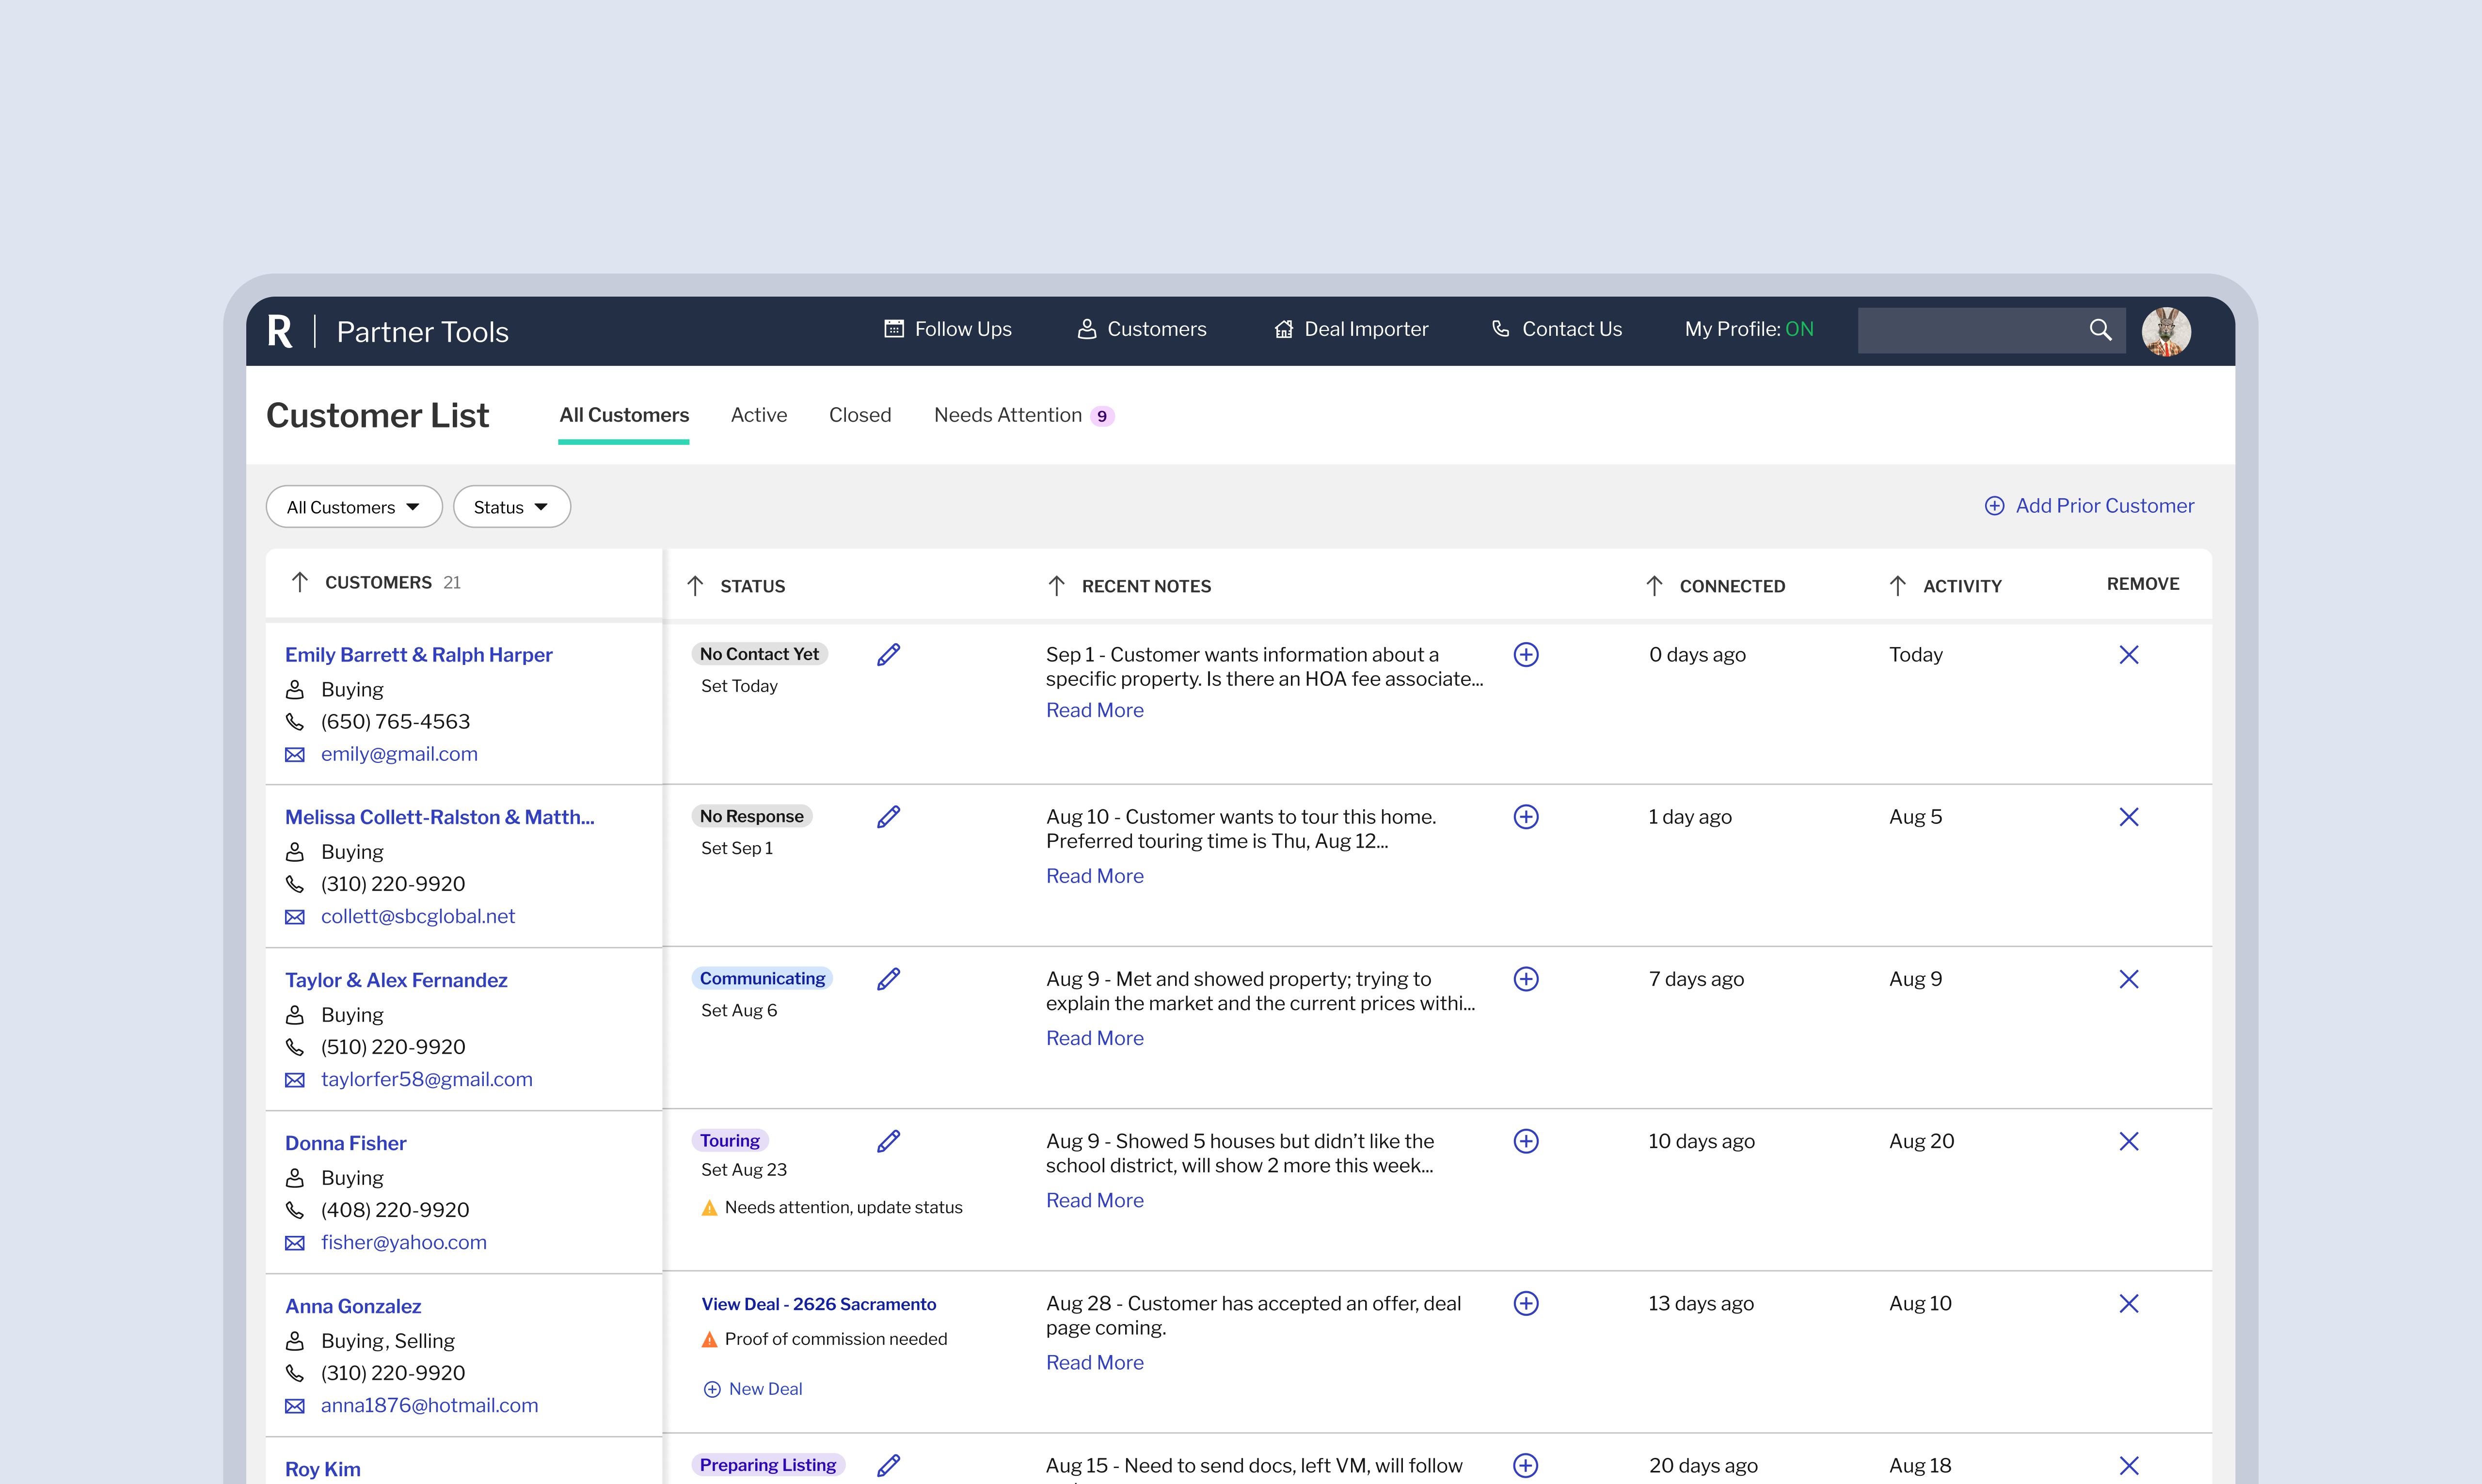Screen dimensions: 2482x1484
Task: Add a note for Donna Fisher row
Action: tap(1526, 1141)
